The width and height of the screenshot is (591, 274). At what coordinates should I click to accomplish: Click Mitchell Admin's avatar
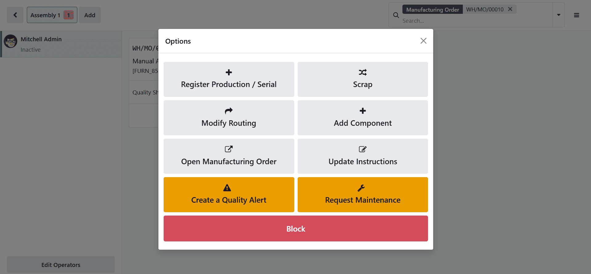11,41
